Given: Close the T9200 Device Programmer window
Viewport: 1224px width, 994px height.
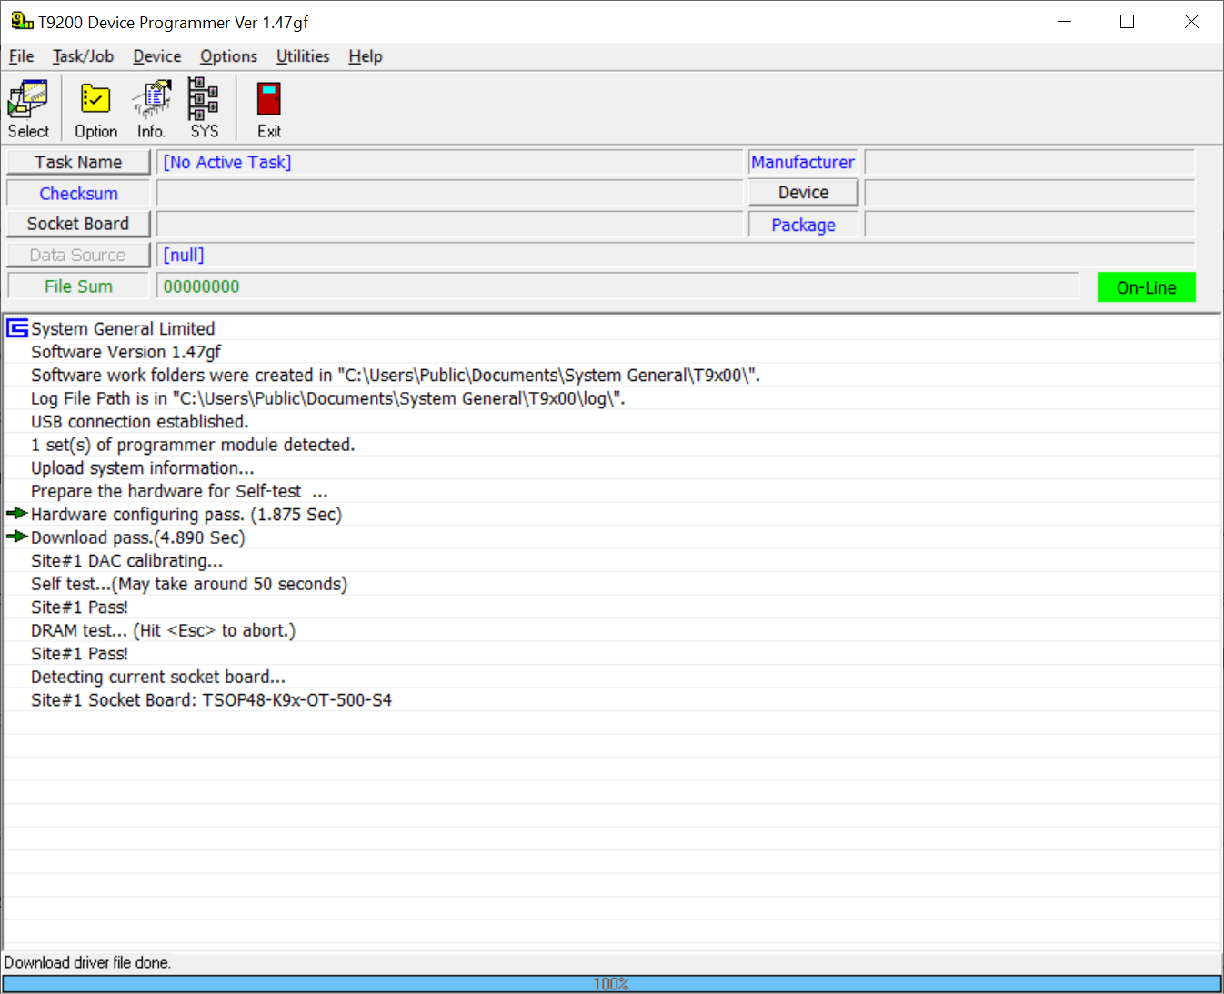Looking at the screenshot, I should click(1191, 22).
